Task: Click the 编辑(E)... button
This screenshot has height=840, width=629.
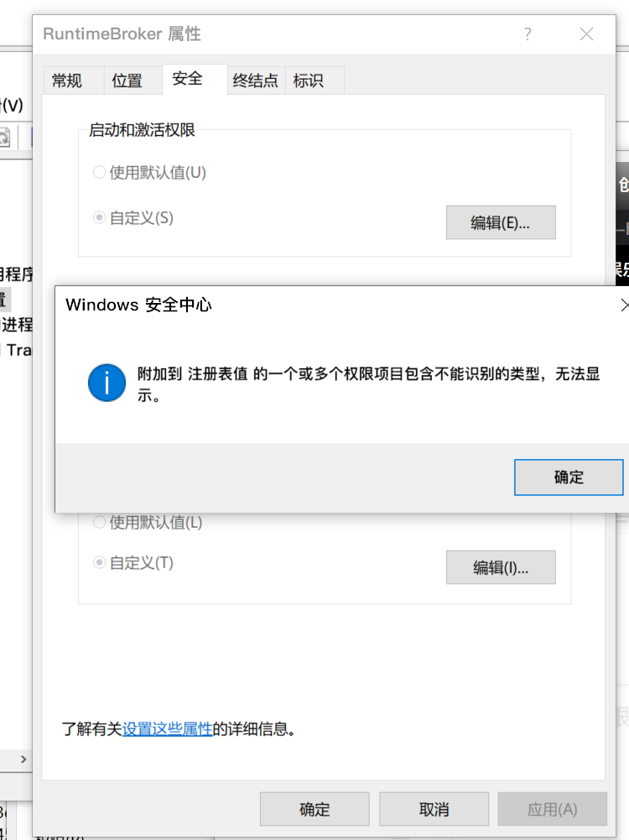Action: pyautogui.click(x=501, y=222)
